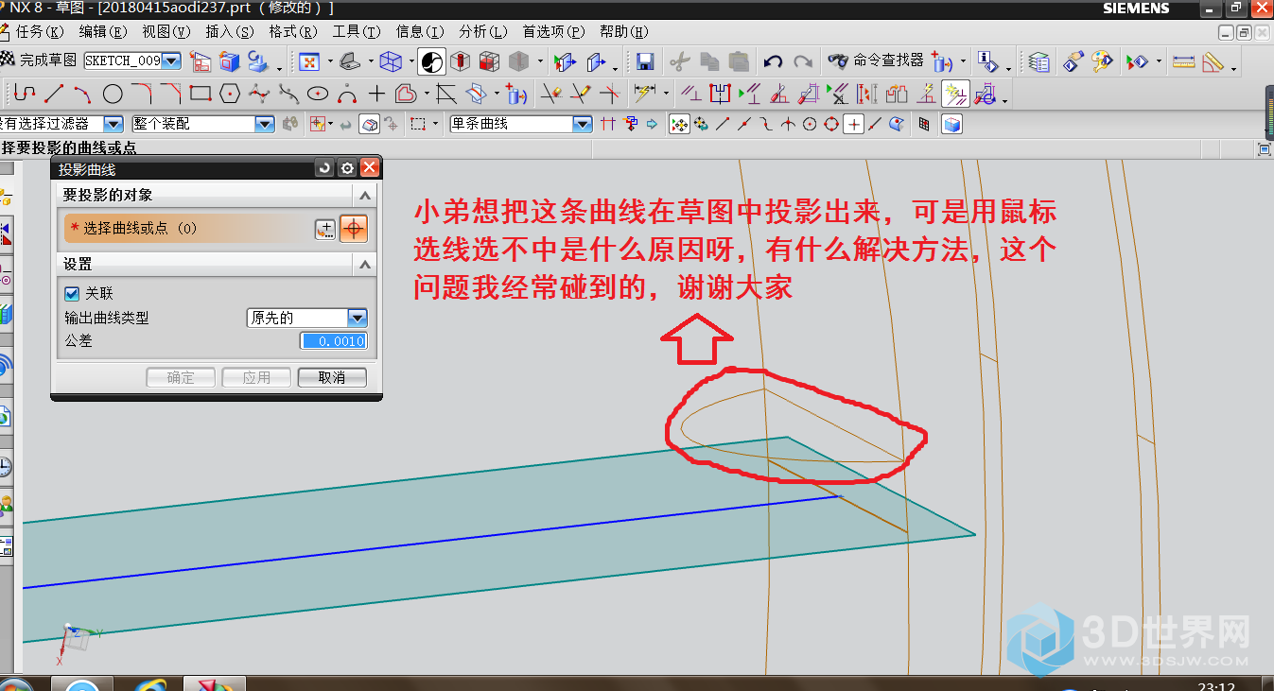Toggle the End Point snap option

tap(723, 124)
